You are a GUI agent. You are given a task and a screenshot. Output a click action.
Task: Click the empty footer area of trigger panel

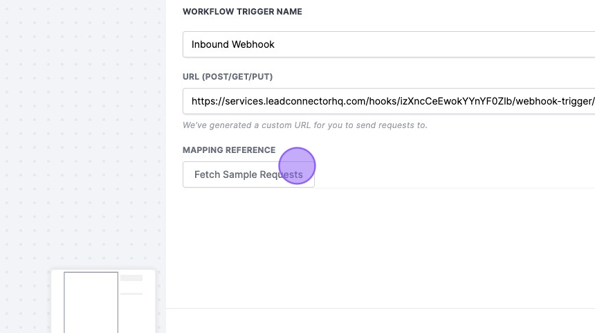pos(381,321)
